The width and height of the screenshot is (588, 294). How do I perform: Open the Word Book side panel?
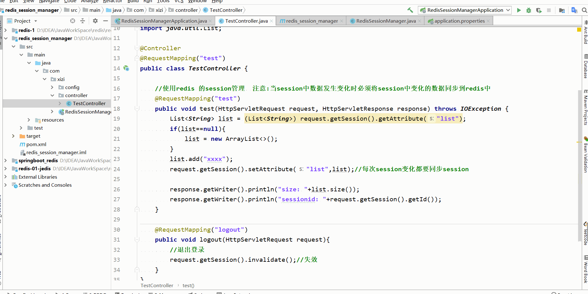[585, 269]
